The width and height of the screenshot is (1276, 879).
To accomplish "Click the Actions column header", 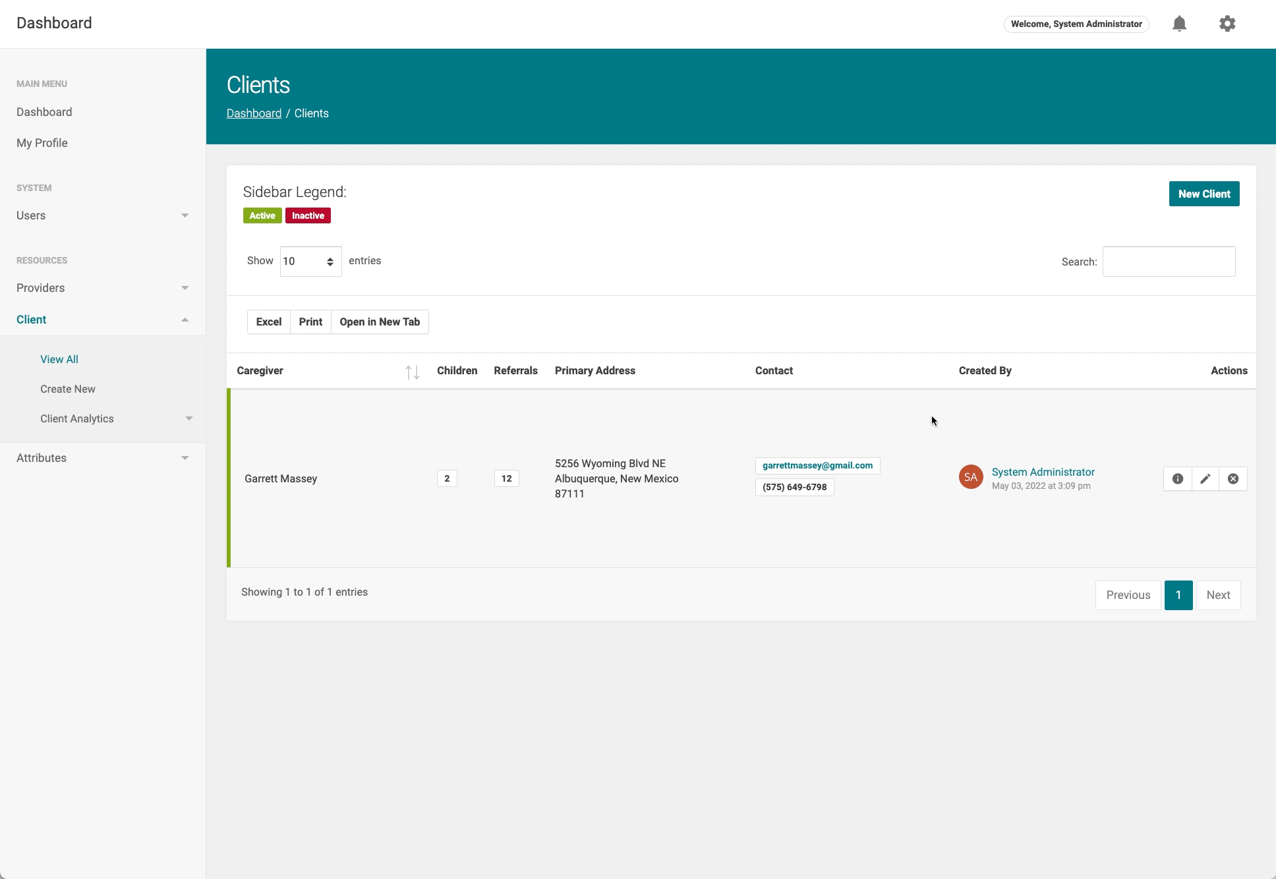I will point(1229,370).
